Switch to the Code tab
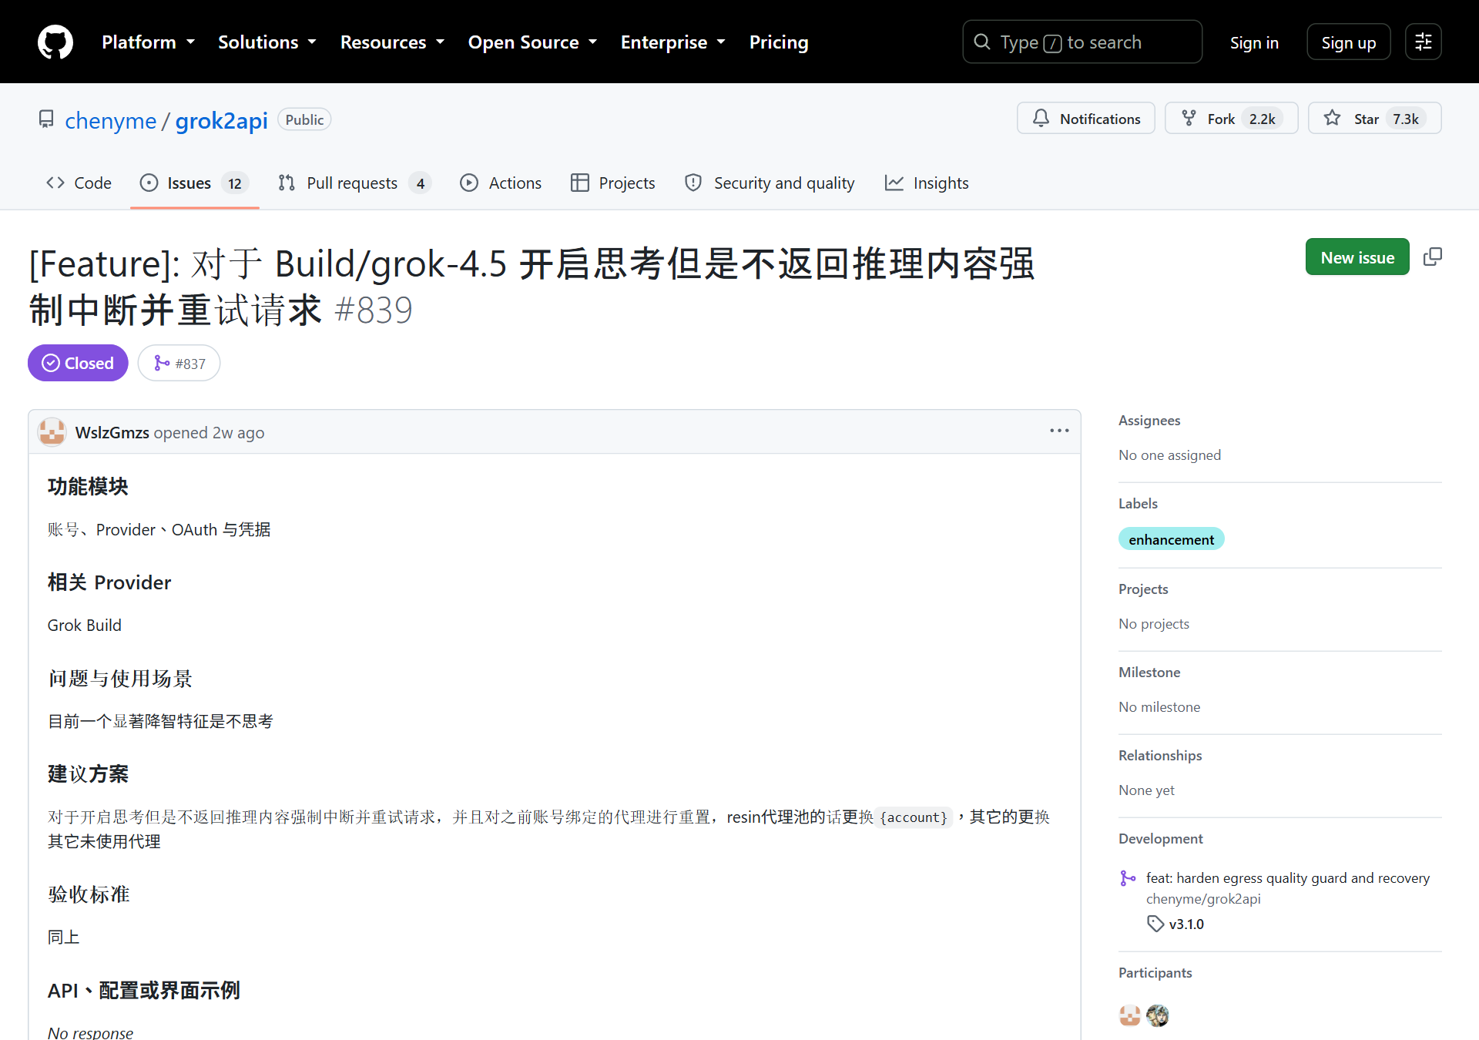Viewport: 1479px width, 1040px height. tap(79, 183)
